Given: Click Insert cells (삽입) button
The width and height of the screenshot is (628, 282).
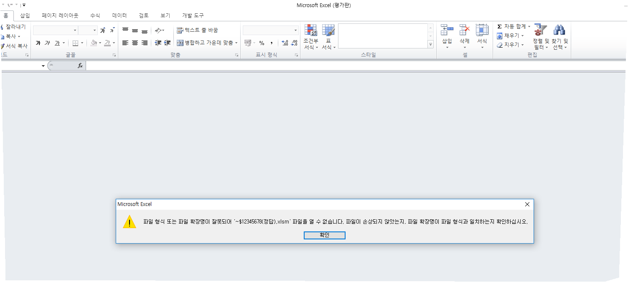Looking at the screenshot, I should click(447, 37).
